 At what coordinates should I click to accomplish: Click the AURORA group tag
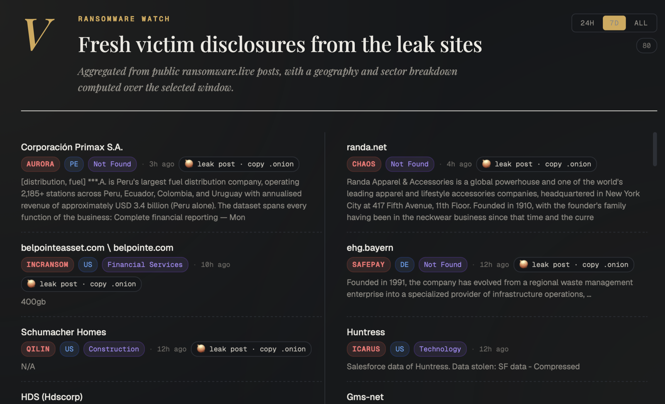[x=40, y=164]
